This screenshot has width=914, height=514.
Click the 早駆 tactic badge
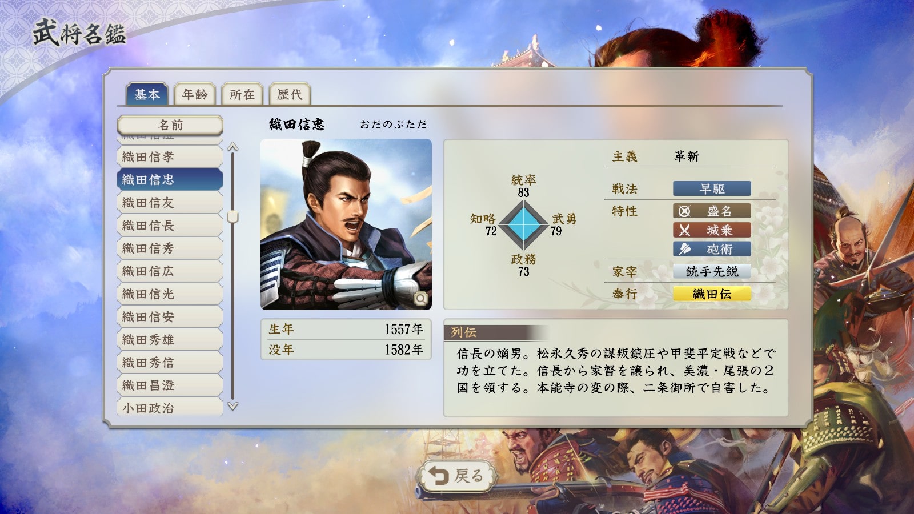[712, 188]
